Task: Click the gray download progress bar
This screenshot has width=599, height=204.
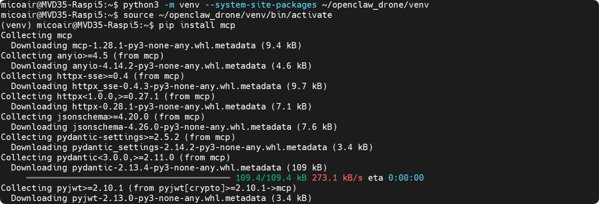Action: [x=128, y=178]
